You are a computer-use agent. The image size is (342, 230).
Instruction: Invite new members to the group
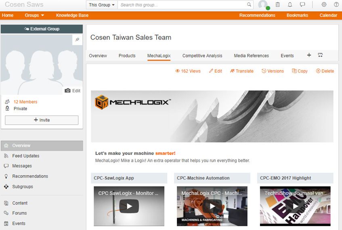42,120
